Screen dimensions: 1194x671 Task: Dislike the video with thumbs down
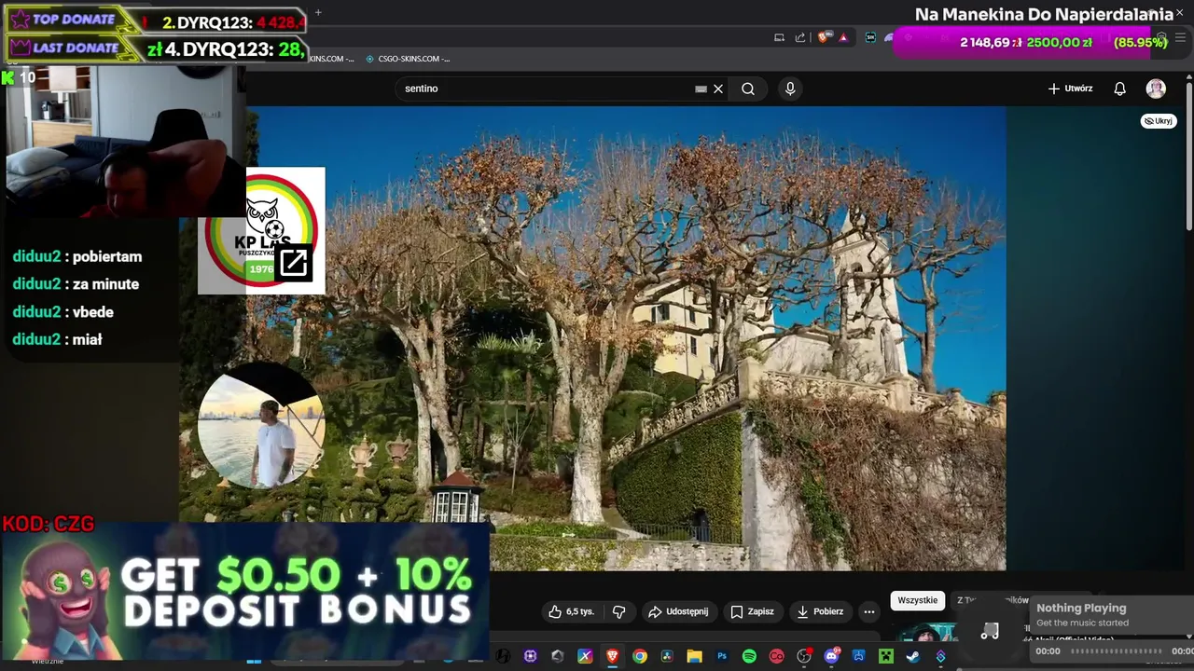click(x=618, y=611)
